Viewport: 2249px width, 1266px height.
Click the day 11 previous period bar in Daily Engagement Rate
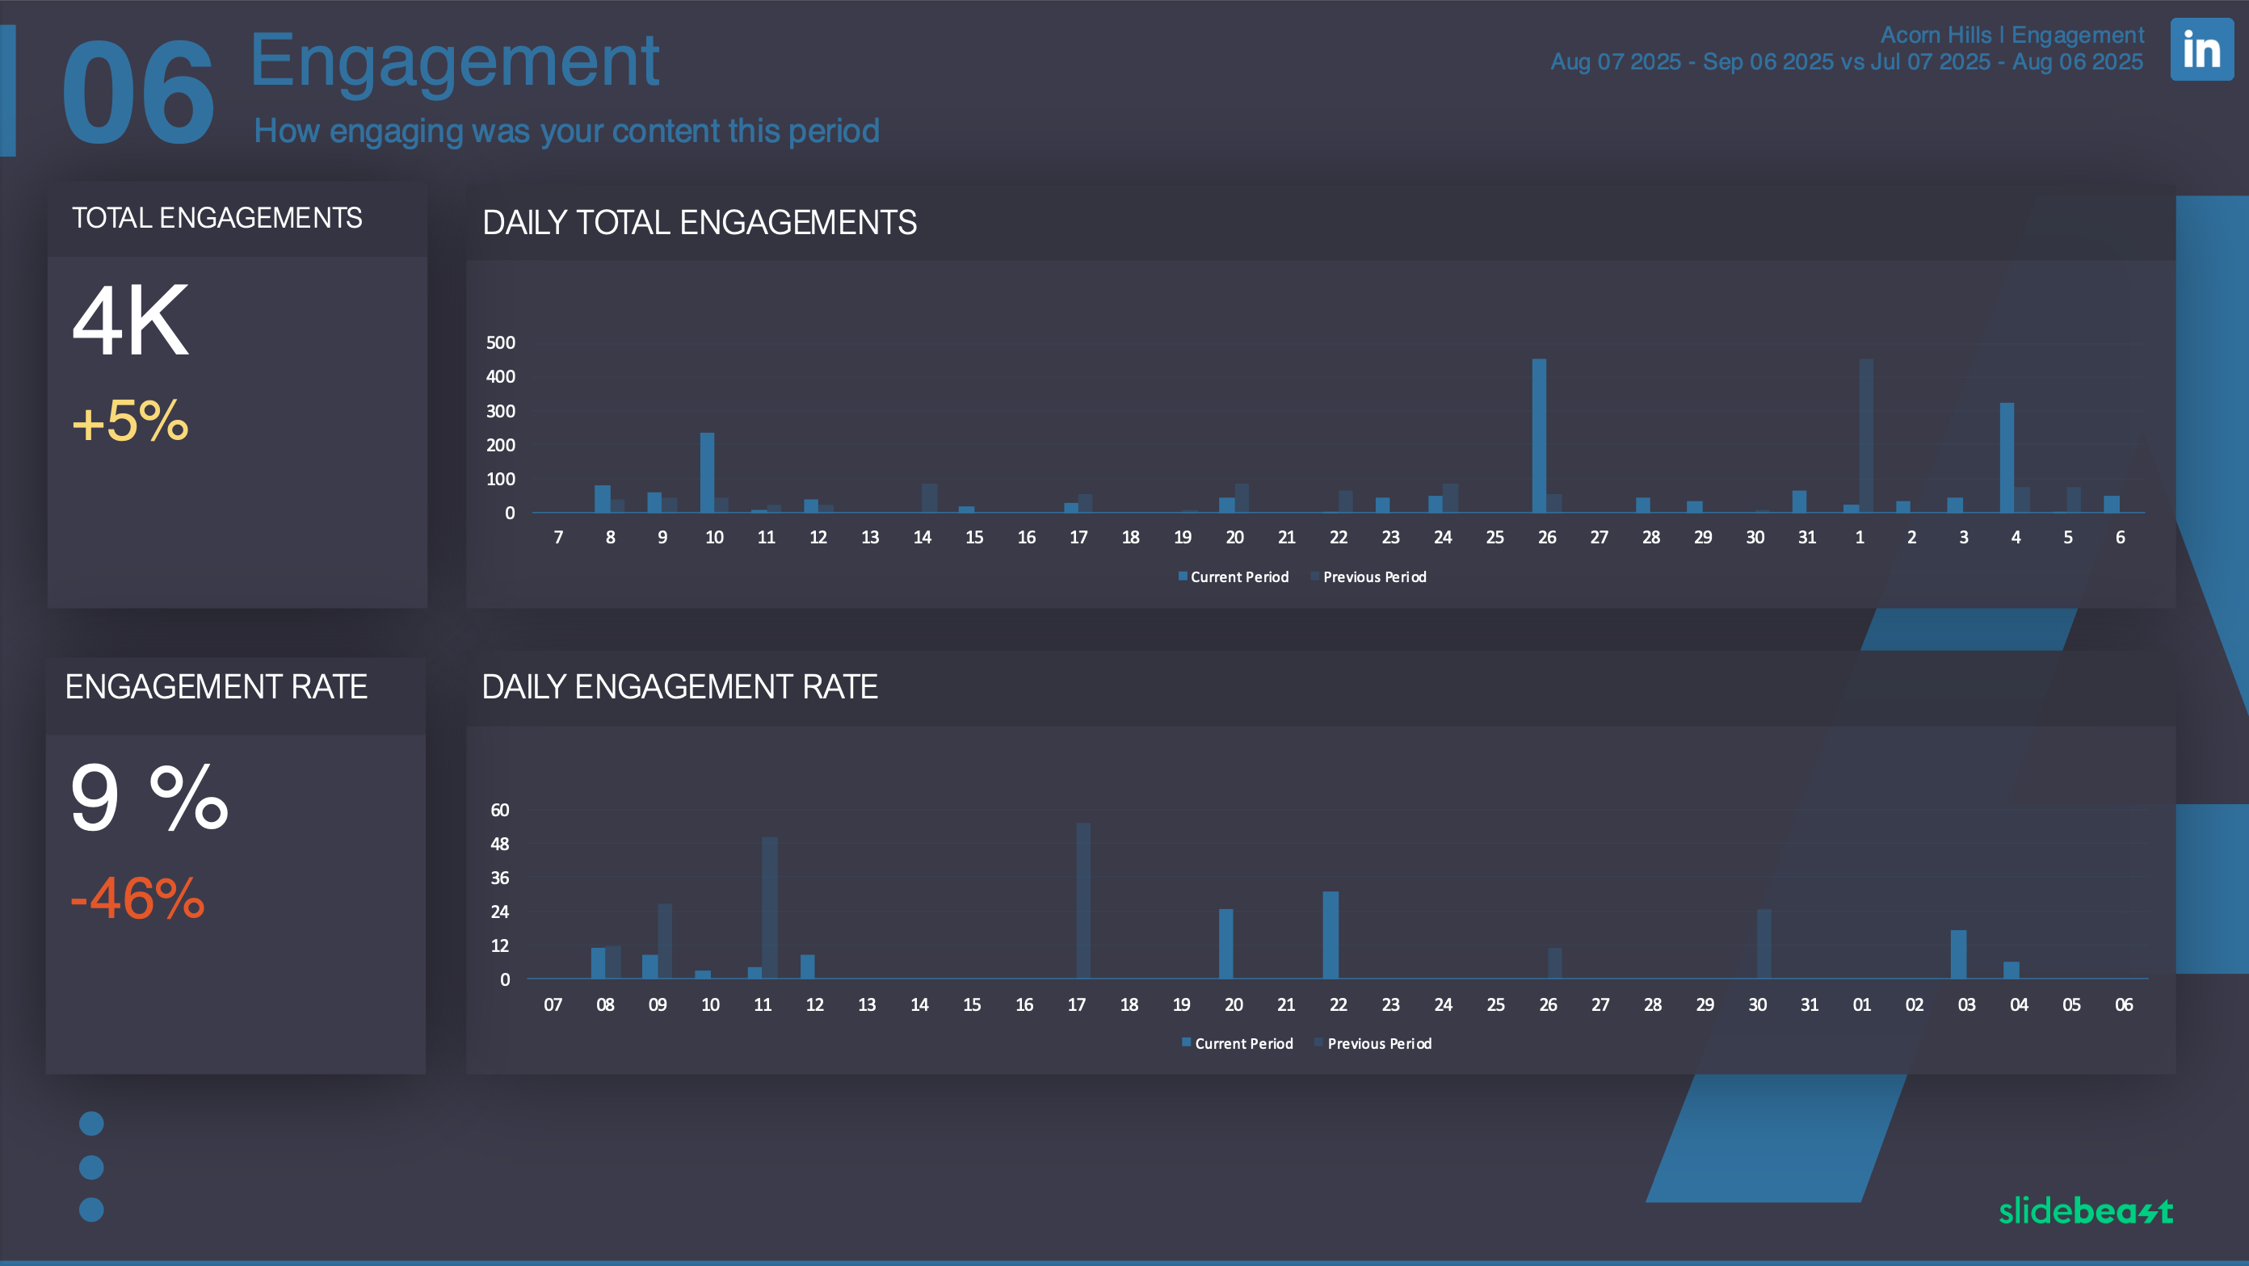click(770, 908)
